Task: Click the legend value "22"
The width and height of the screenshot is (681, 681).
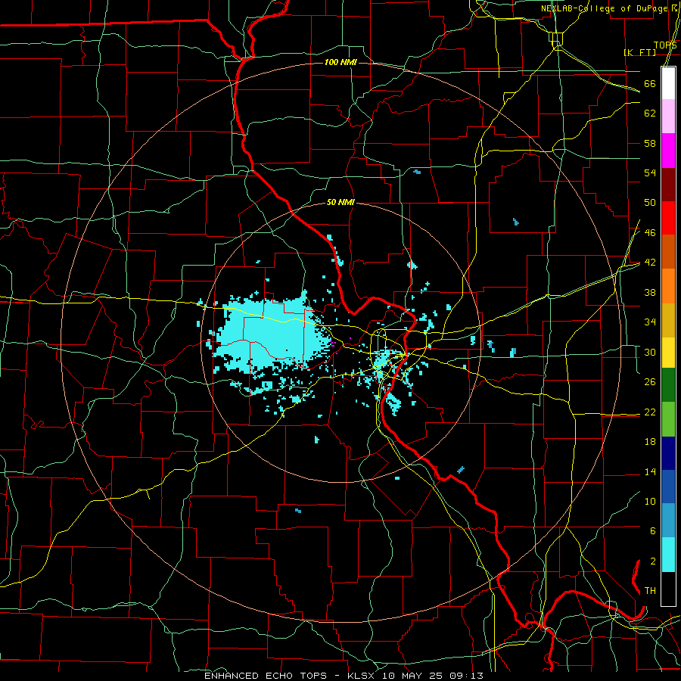Action: [x=650, y=412]
